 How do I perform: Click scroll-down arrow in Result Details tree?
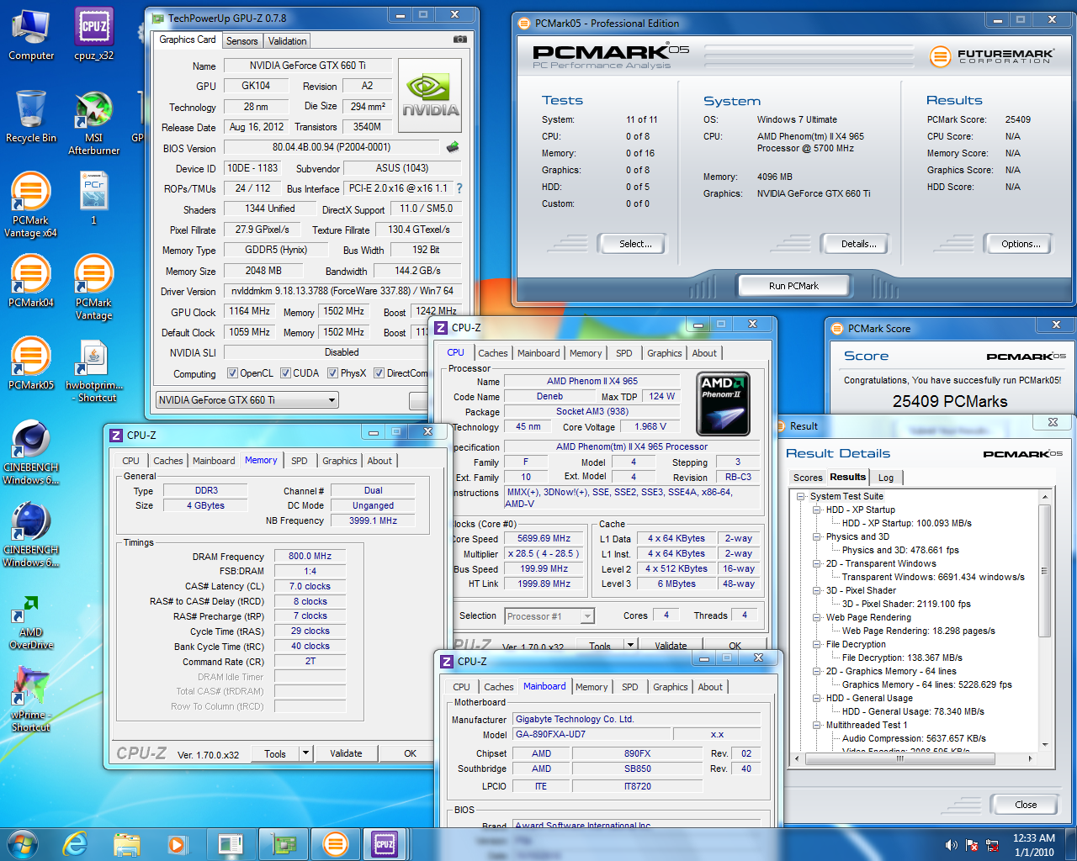(x=1044, y=744)
